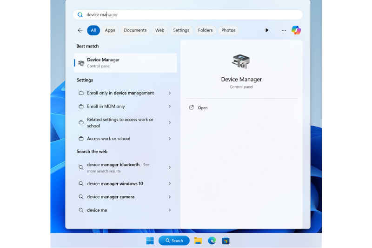Select 'device manager camera' web suggestion
The height and width of the screenshot is (248, 372).
tap(111, 197)
